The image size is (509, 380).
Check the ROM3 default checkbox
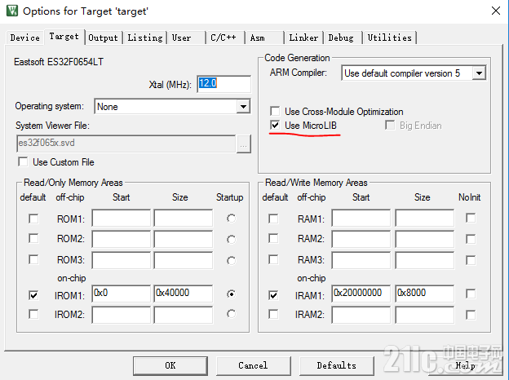[x=33, y=259]
